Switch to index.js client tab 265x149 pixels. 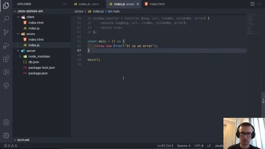coord(86,4)
